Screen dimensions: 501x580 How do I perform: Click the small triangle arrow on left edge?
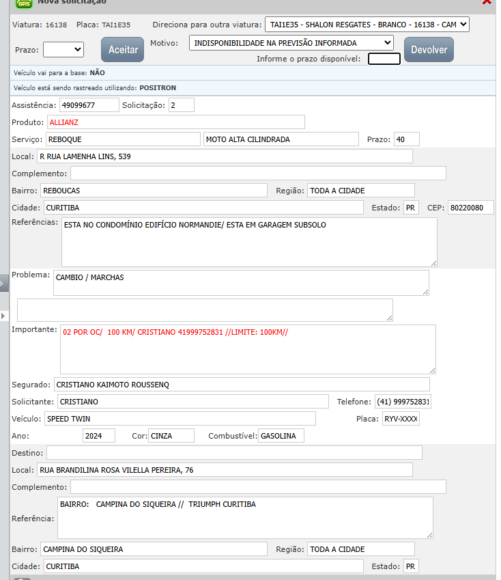pos(3,316)
